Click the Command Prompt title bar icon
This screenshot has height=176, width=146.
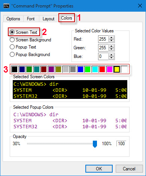tap(6, 6)
